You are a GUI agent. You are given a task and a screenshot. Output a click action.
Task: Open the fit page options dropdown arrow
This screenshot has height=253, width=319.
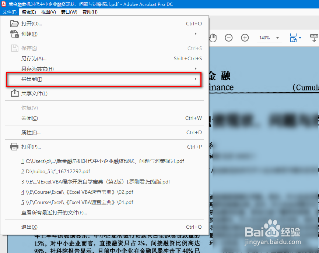click(x=300, y=38)
